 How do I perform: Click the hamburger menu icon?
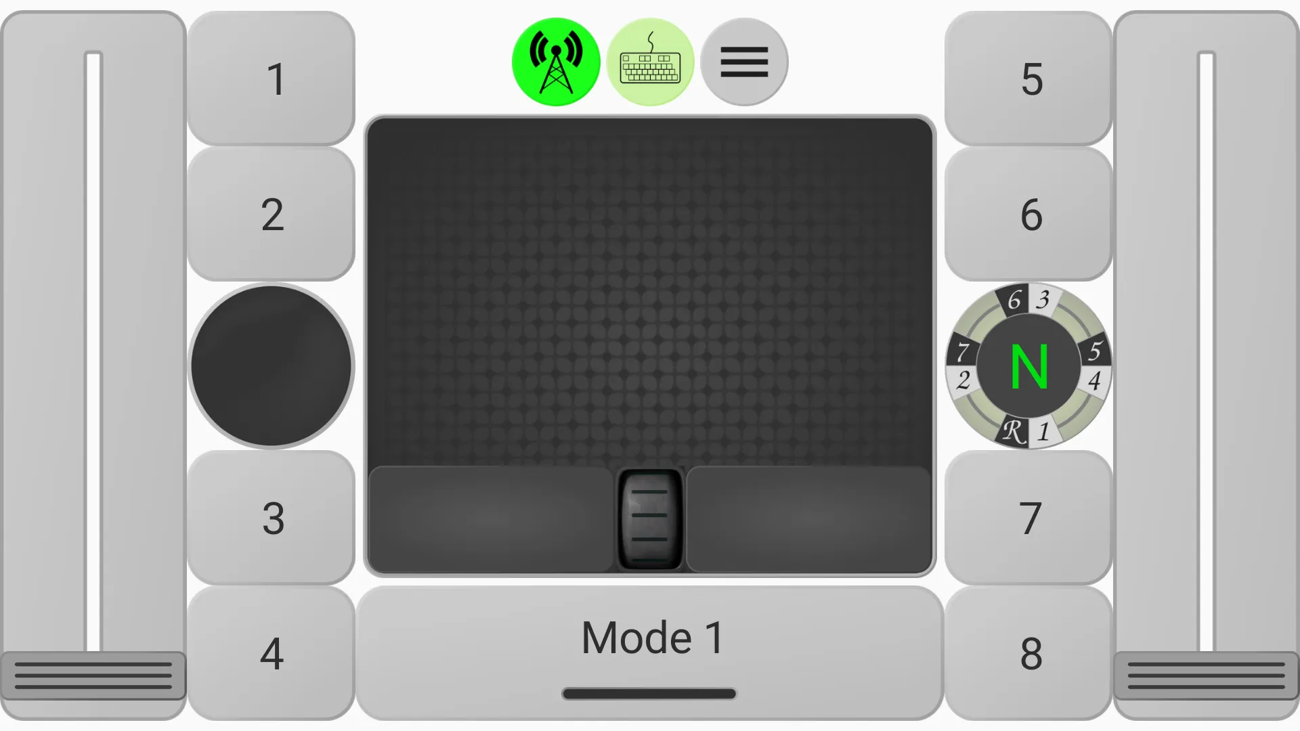(743, 62)
